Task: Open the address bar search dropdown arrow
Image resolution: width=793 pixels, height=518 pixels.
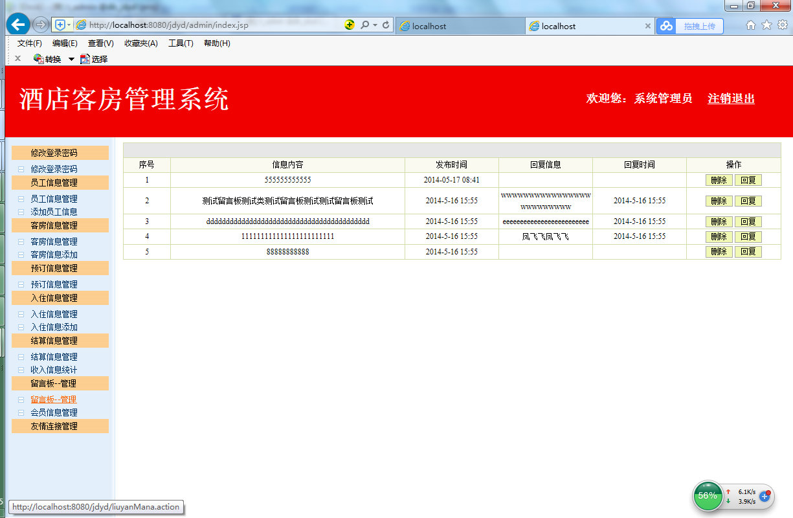Action: [x=375, y=25]
